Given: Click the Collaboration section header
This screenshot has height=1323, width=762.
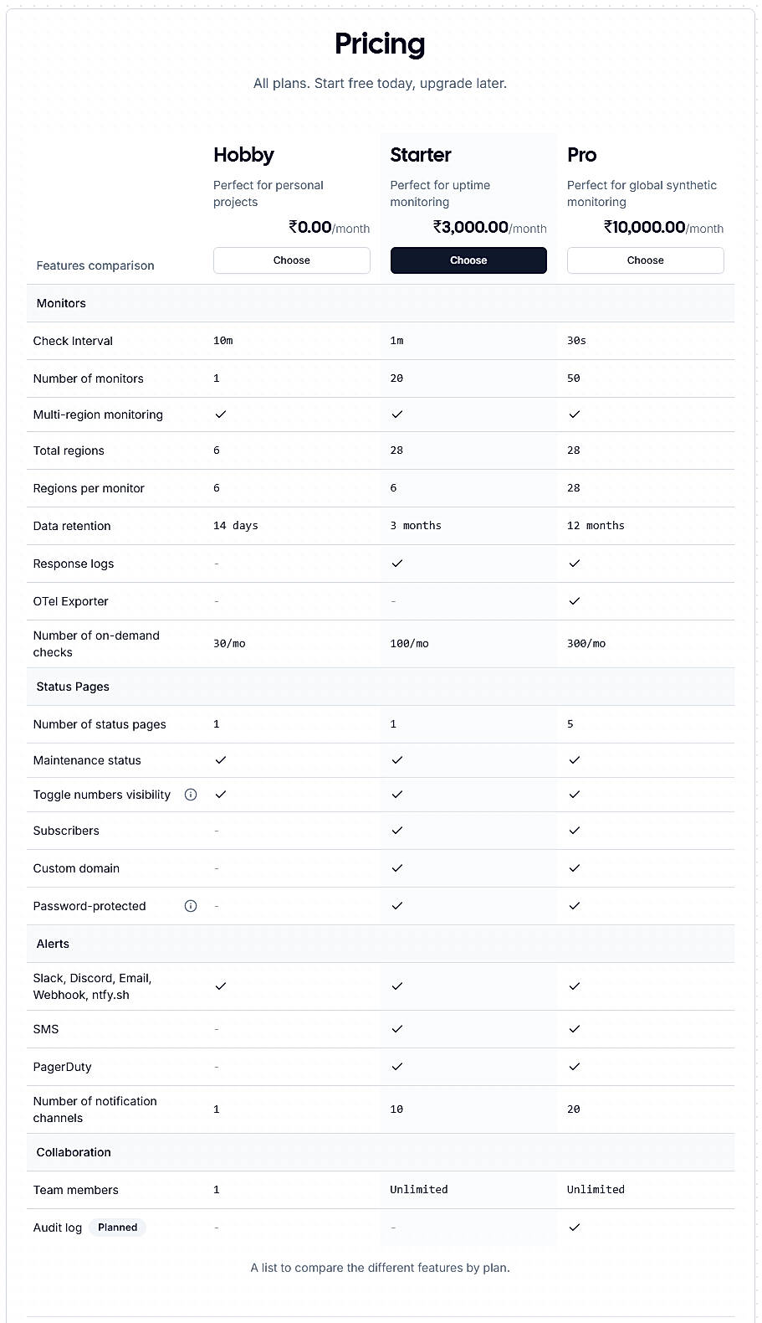Looking at the screenshot, I should (73, 1151).
